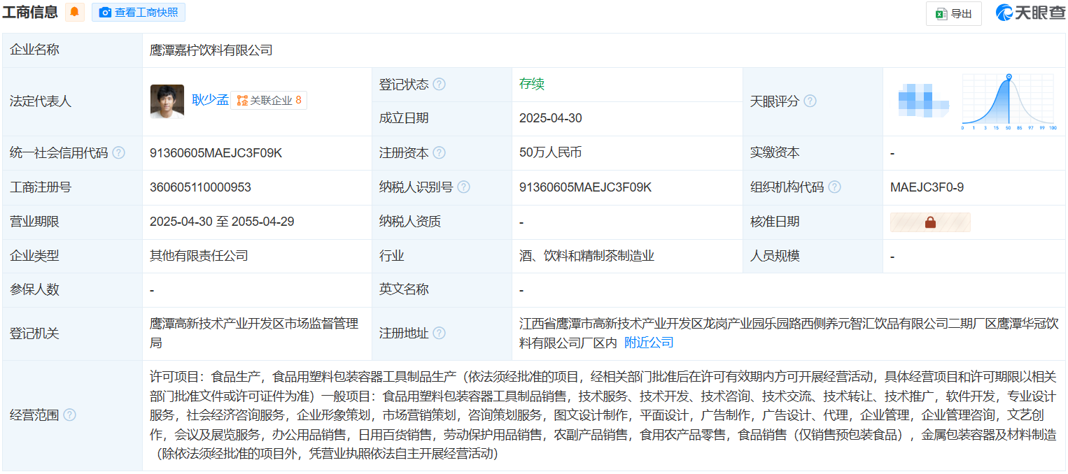The image size is (1068, 474).
Task: Click help icon beside 统一社会信用代码
Action: point(119,153)
